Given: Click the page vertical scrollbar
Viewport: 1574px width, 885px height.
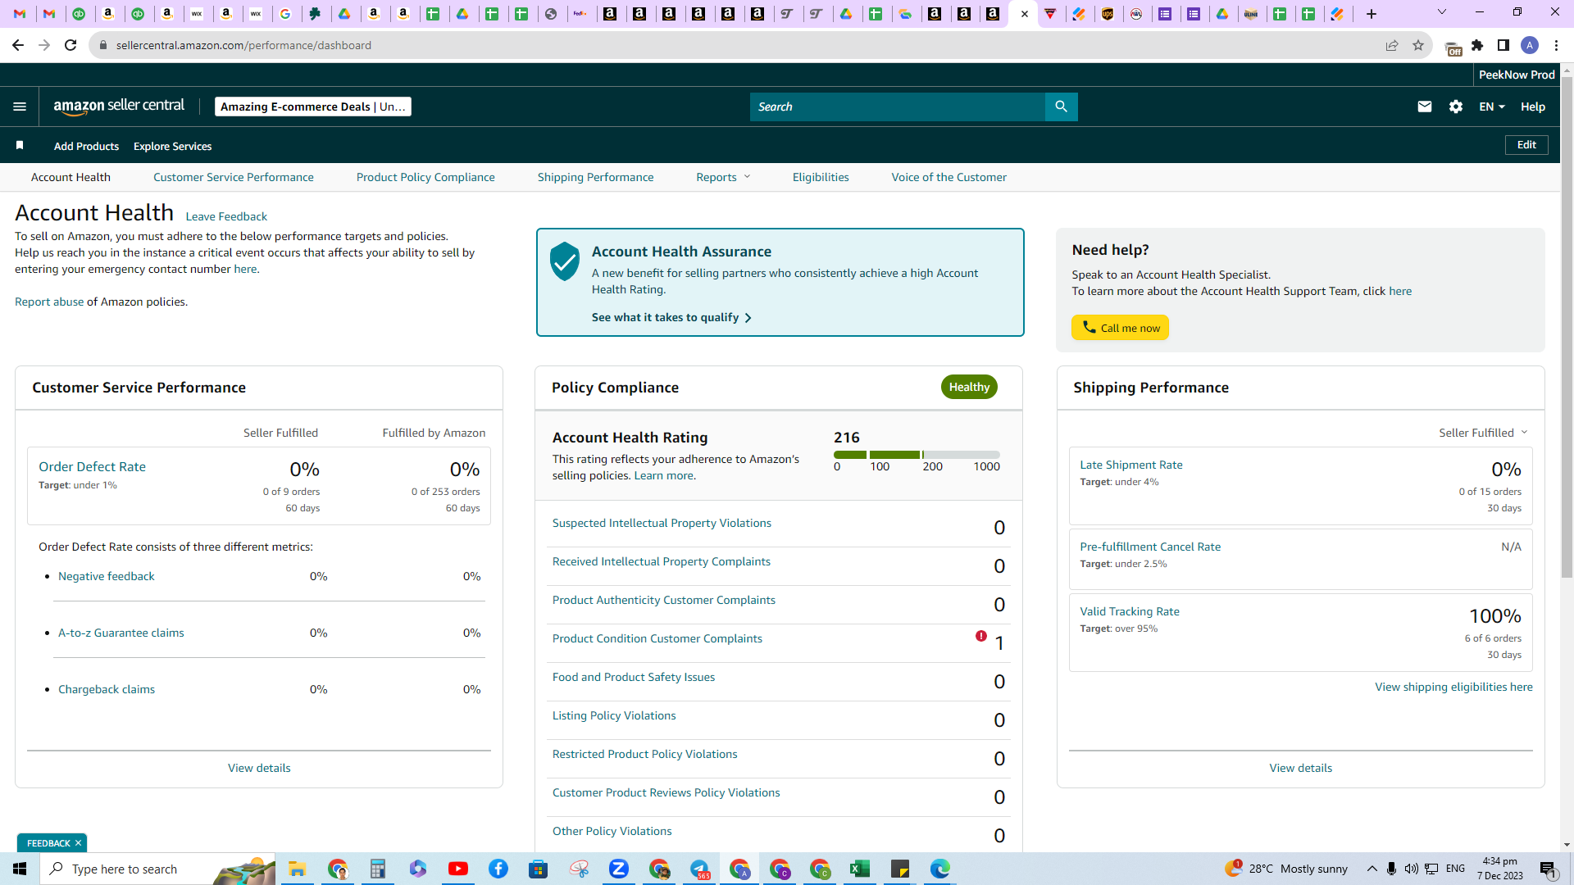Looking at the screenshot, I should (x=1567, y=328).
